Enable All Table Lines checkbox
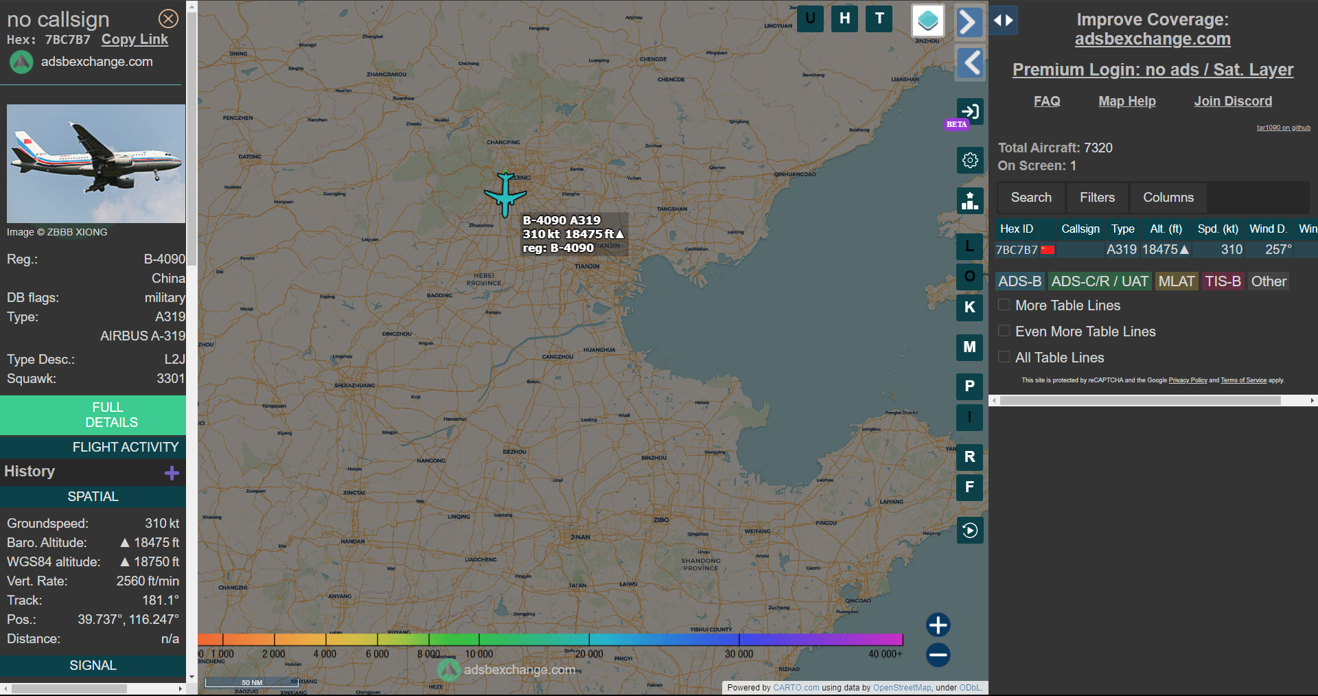Image resolution: width=1318 pixels, height=696 pixels. pyautogui.click(x=1004, y=357)
